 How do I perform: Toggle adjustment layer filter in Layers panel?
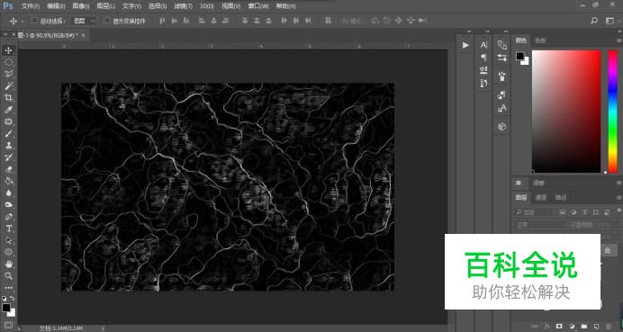tap(573, 212)
